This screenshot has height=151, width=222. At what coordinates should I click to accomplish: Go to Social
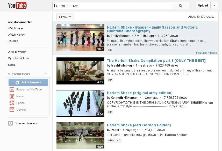pyautogui.click(x=12, y=65)
